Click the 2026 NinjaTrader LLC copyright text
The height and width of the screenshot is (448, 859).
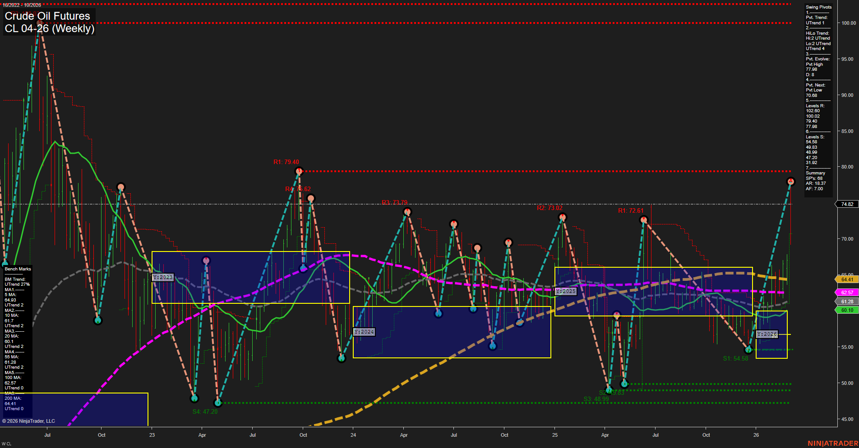29,421
